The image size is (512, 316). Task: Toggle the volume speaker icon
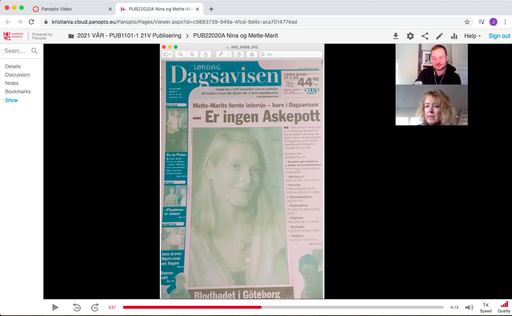coord(469,307)
